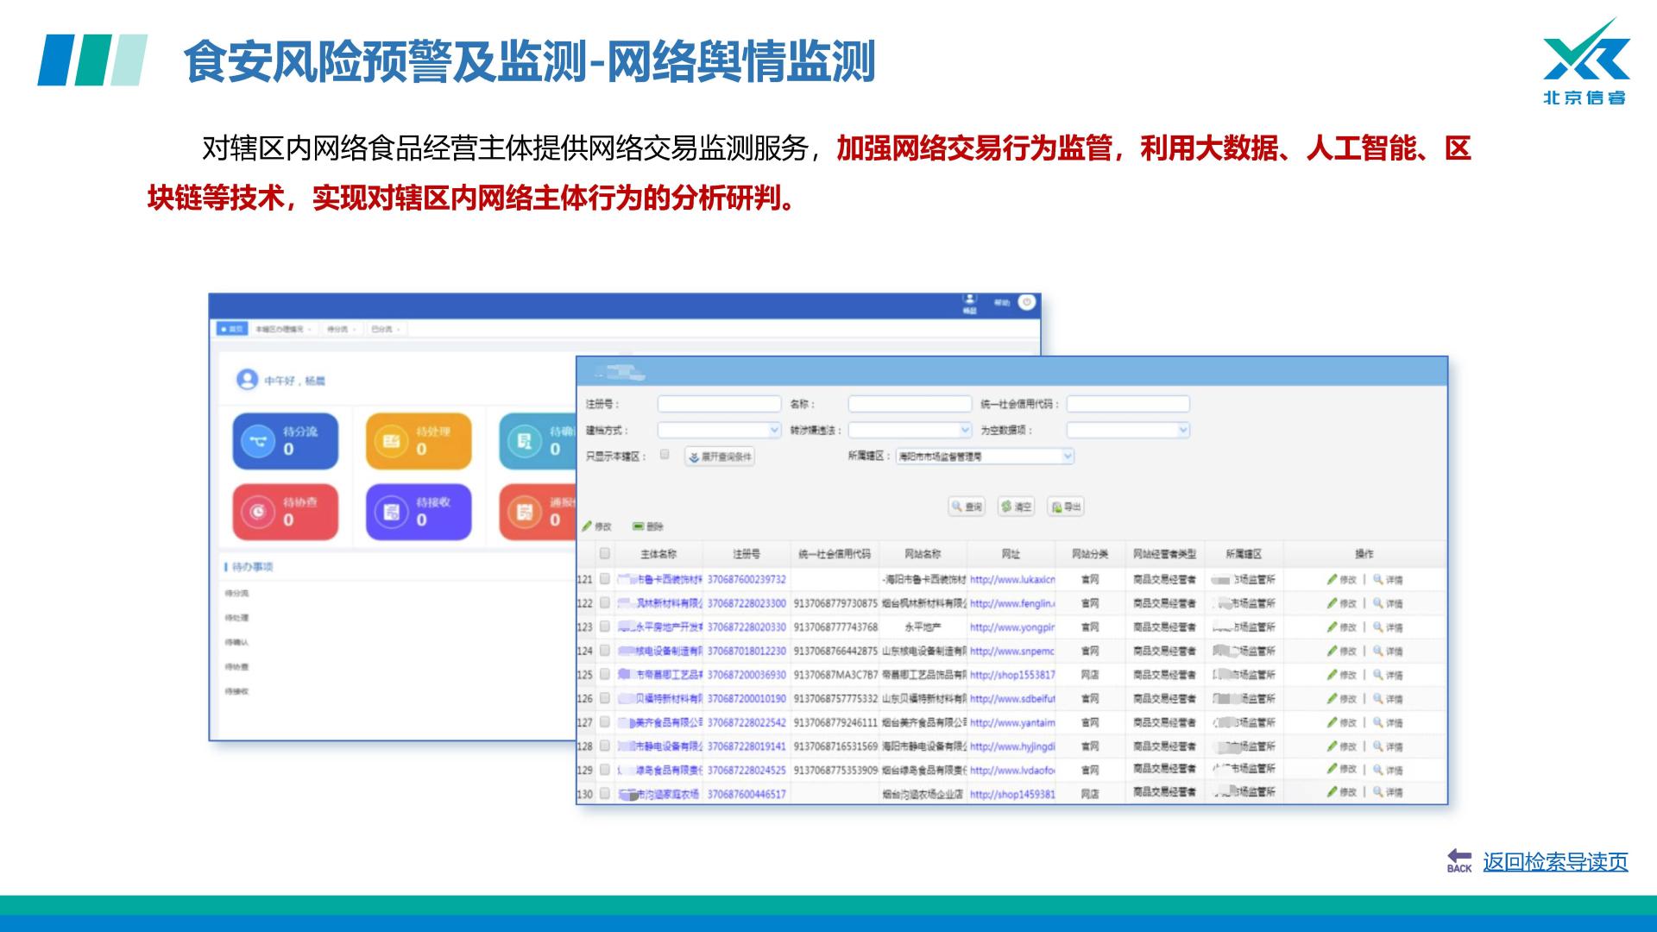Click 展开查询条件 to expand query conditions
The image size is (1657, 932).
[720, 457]
